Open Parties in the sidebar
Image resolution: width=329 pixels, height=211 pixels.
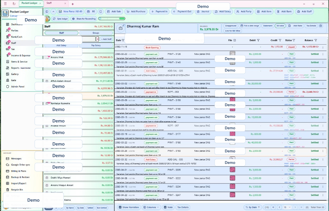(14, 30)
